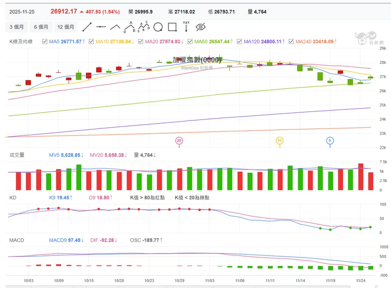391x288 pixels.
Task: Click the yellow 10 marker on chart
Action: point(280,141)
